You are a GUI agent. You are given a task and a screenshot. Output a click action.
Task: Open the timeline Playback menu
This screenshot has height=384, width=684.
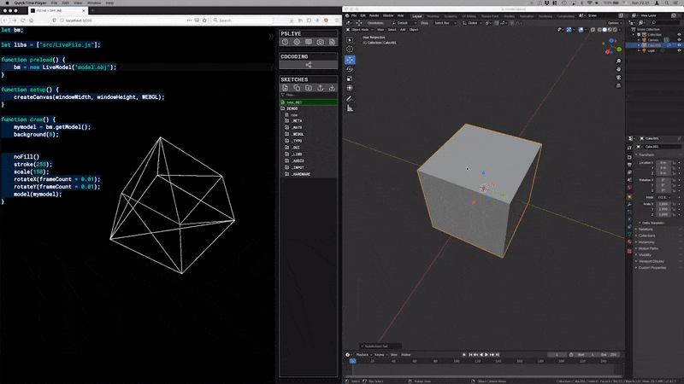point(363,355)
